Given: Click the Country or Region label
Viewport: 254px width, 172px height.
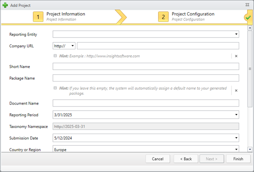Looking at the screenshot, I should pos(25,150).
